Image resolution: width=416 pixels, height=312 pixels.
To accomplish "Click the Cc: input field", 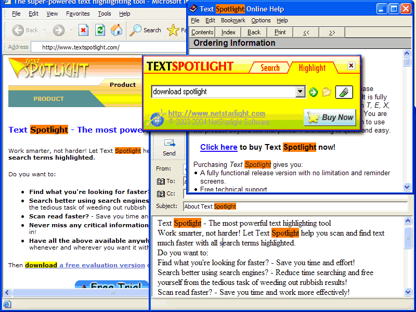I will click(295, 194).
